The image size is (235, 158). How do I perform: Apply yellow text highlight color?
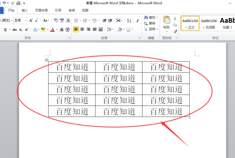[x=43, y=29]
